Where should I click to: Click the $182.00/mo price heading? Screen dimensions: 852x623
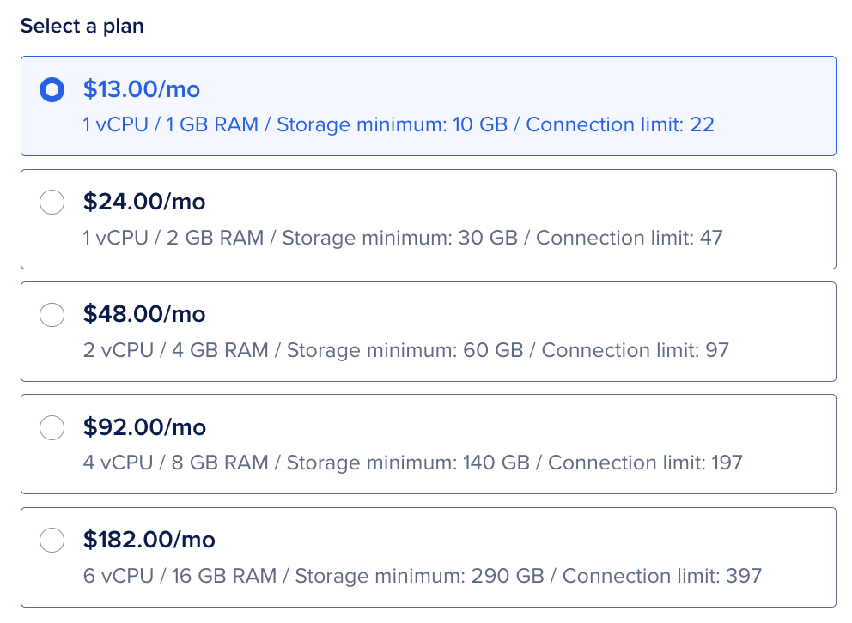(x=149, y=541)
